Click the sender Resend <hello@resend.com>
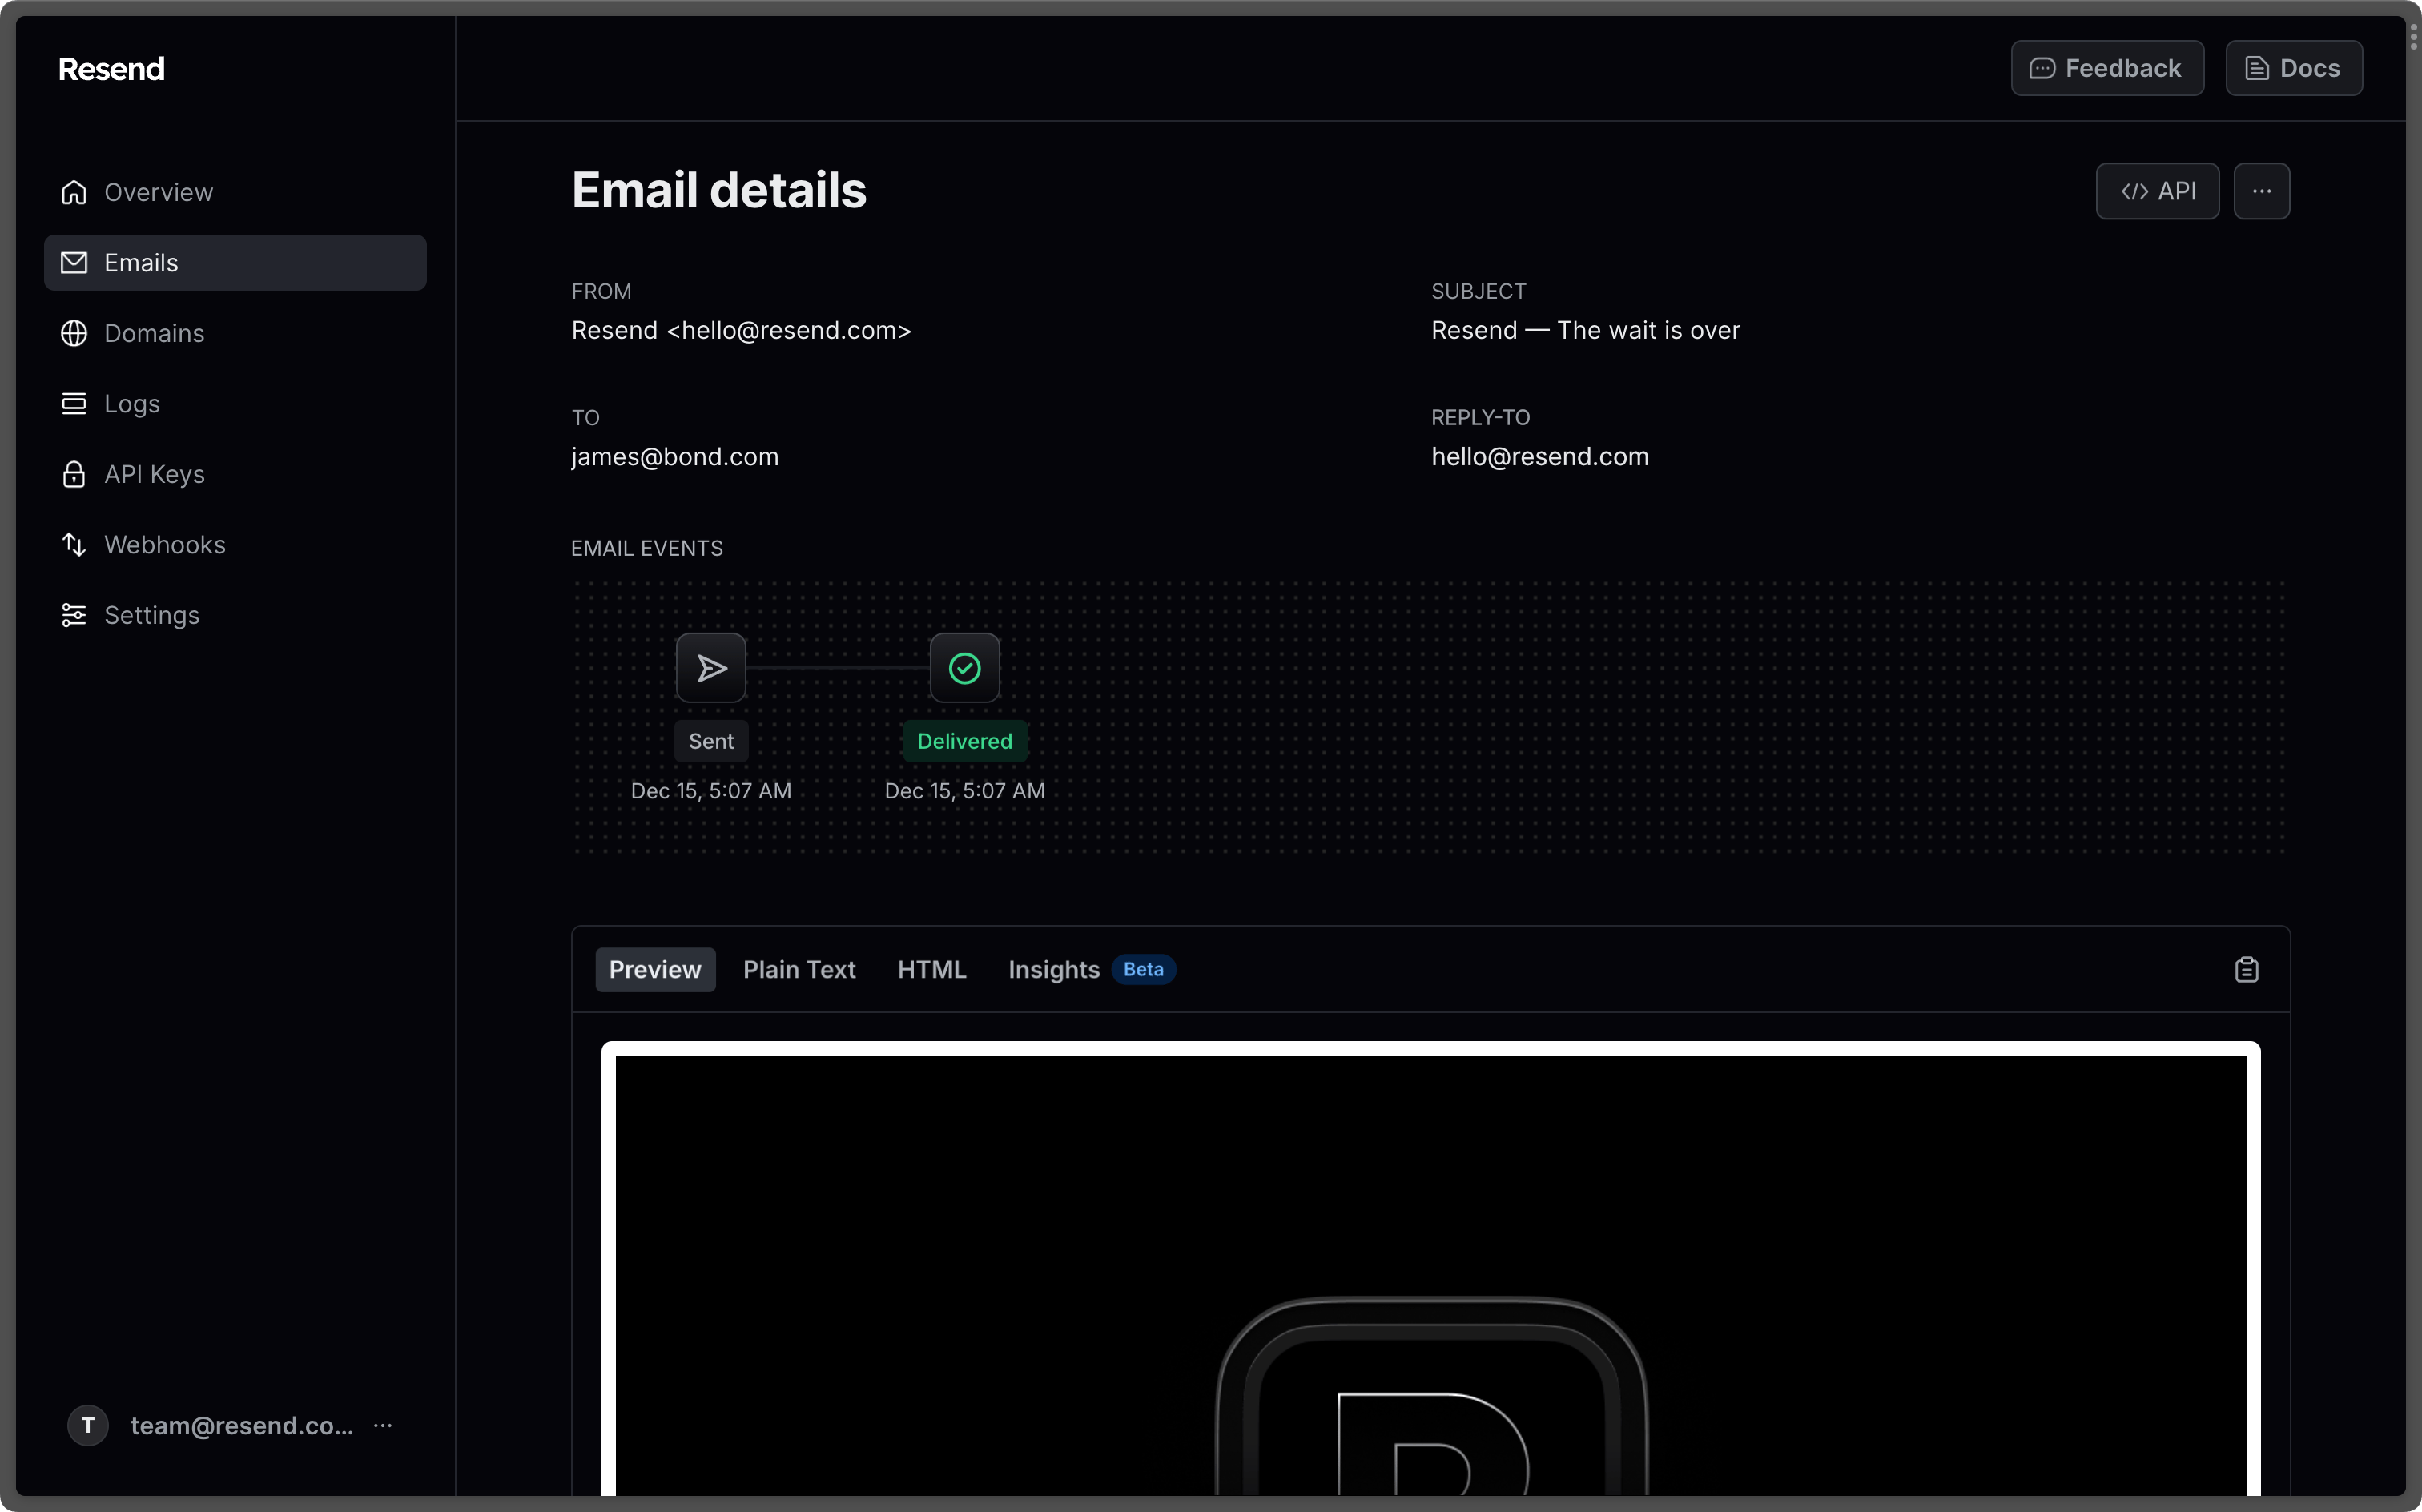2422x1512 pixels. 741,331
